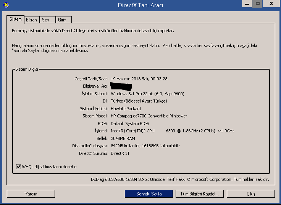Image resolution: width=281 pixels, height=205 pixels.
Task: Click the Yardım button
Action: (x=31, y=194)
